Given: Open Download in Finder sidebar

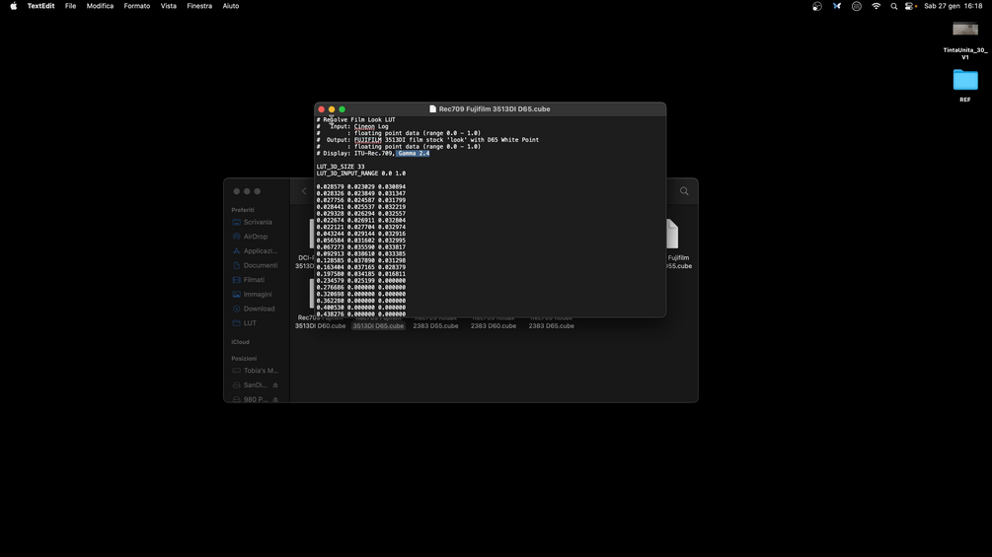Looking at the screenshot, I should pos(253,309).
